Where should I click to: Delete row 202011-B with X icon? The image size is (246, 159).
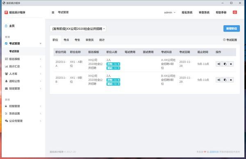click(231, 80)
